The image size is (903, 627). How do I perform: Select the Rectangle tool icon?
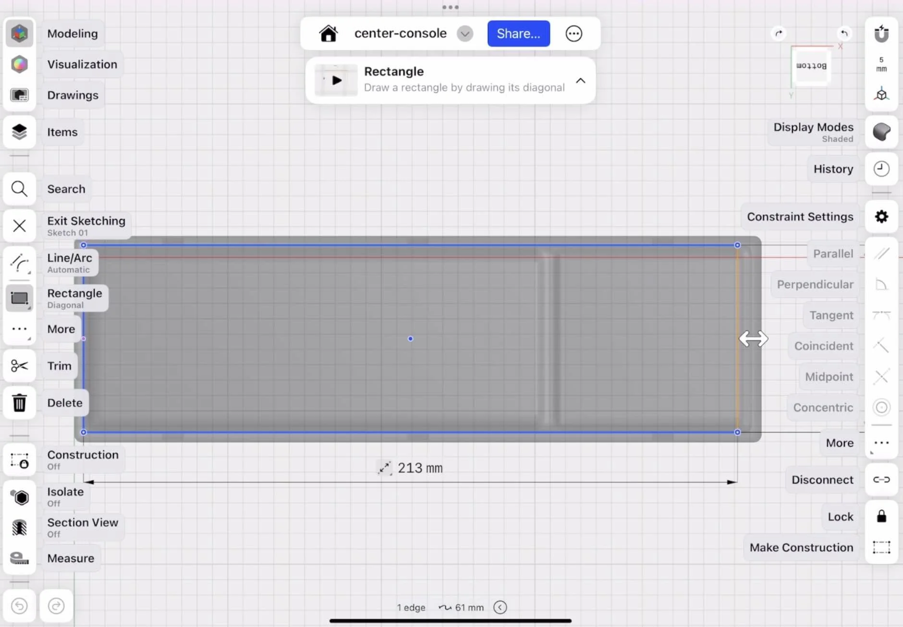pyautogui.click(x=19, y=298)
